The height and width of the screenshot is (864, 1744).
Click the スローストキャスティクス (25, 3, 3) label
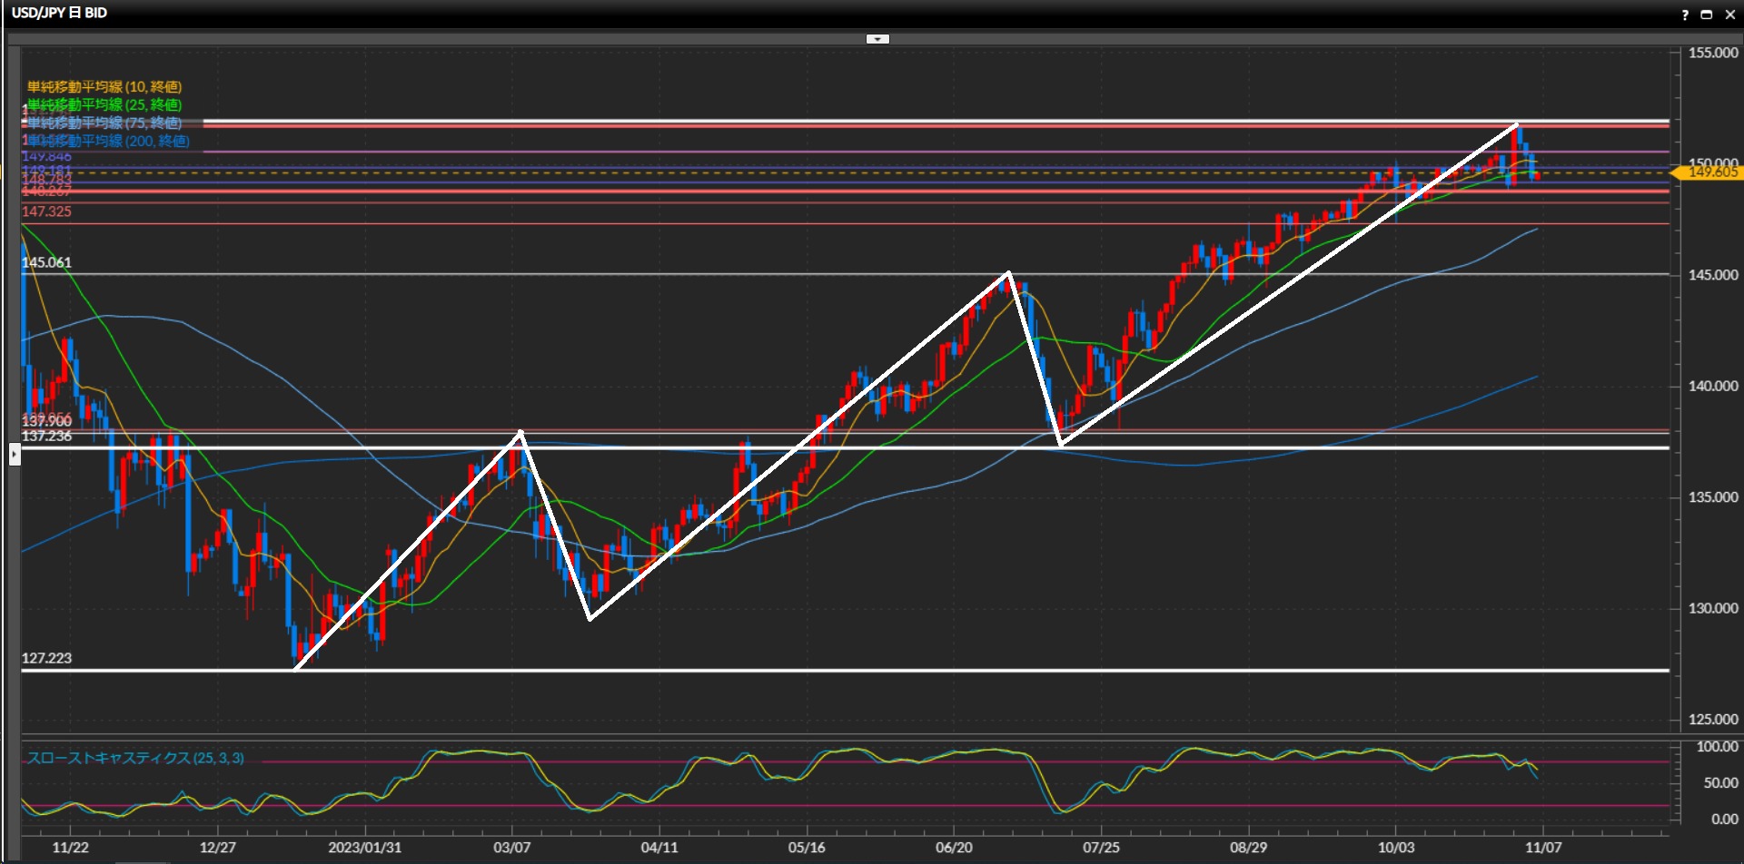pyautogui.click(x=135, y=758)
